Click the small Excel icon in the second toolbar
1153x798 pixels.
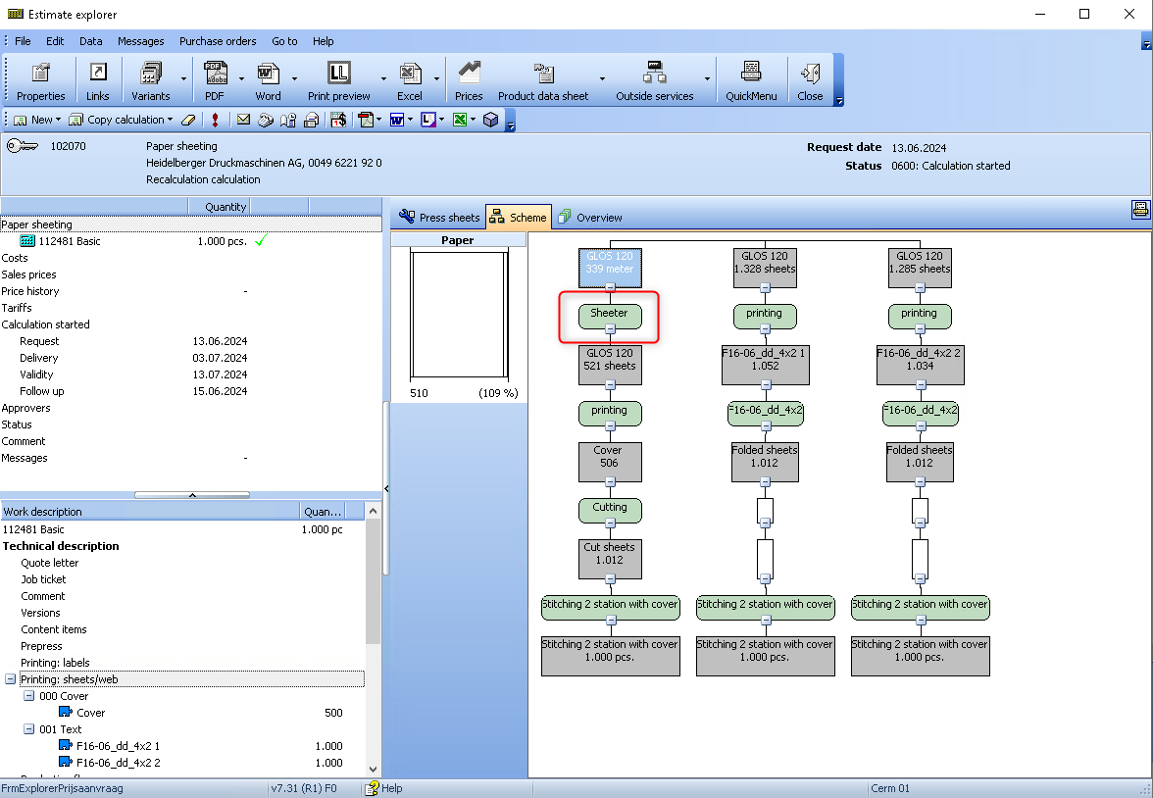(460, 120)
